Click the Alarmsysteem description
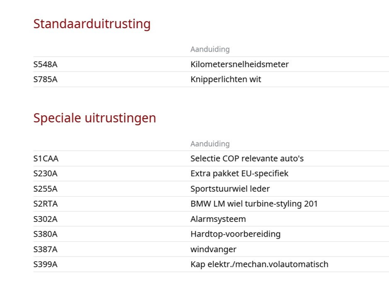 coord(218,219)
